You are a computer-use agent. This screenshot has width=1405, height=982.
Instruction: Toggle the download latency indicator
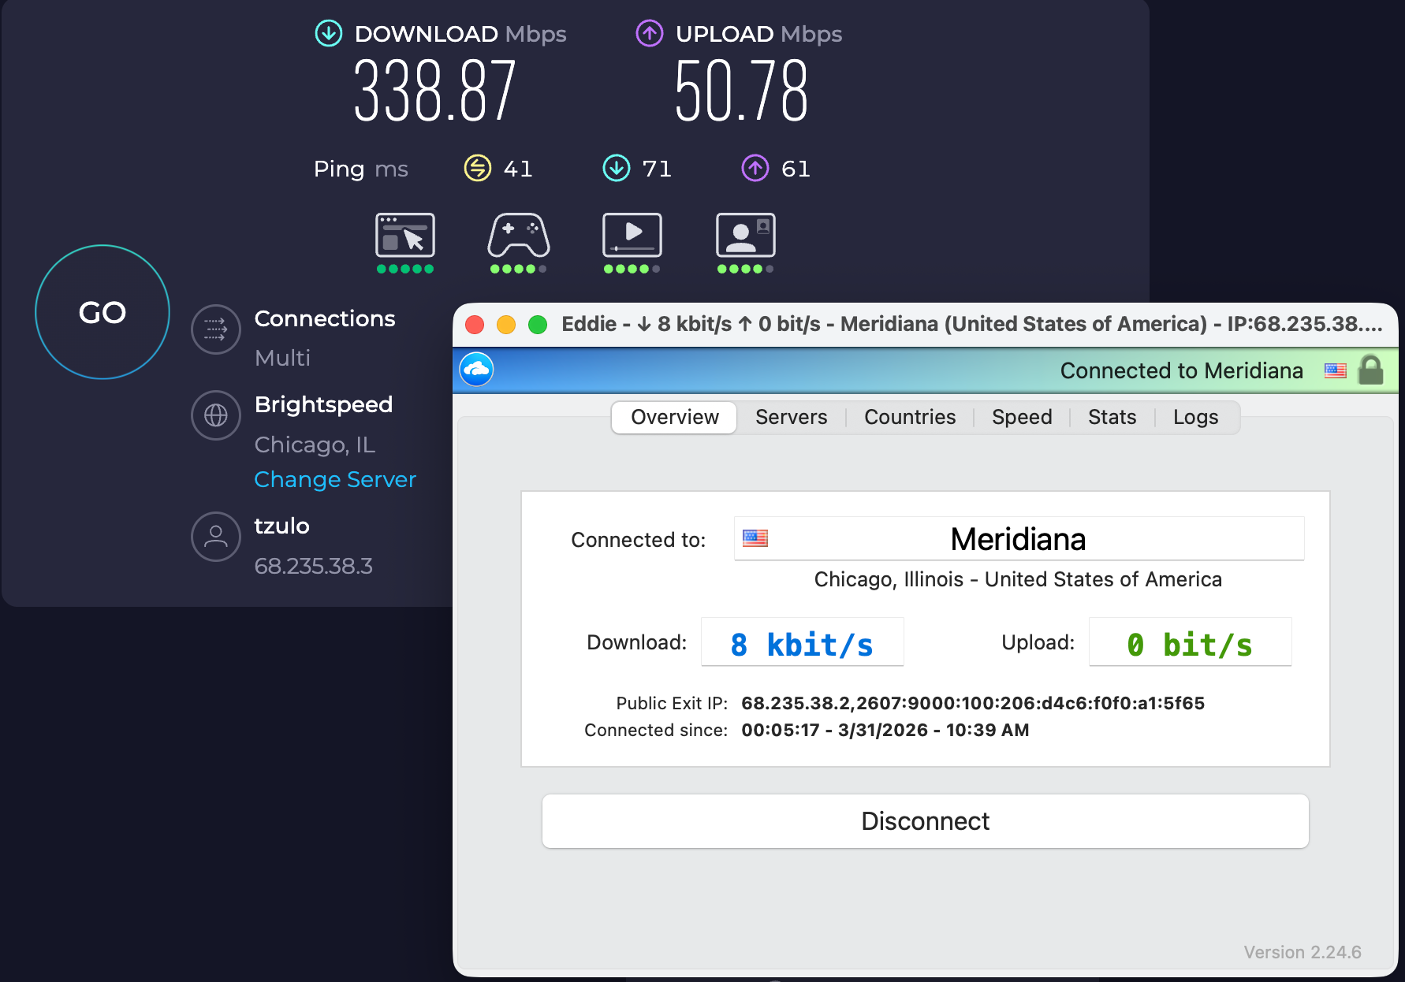pos(616,168)
